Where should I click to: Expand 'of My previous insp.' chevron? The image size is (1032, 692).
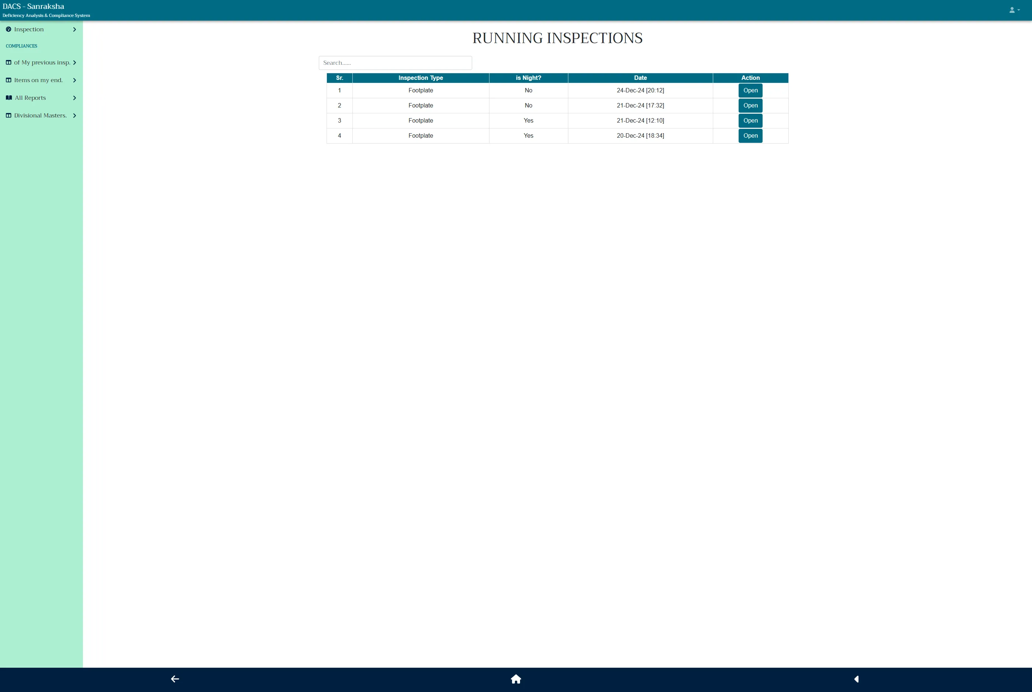[x=74, y=62]
